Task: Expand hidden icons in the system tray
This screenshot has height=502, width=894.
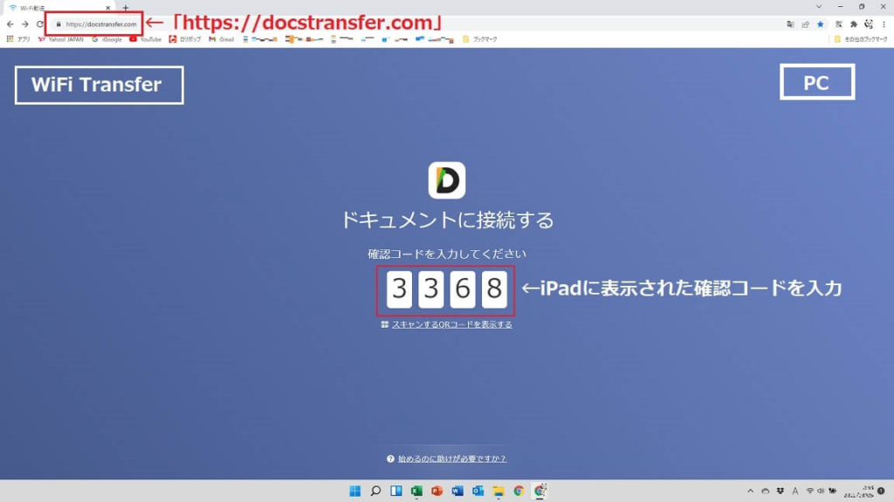Action: [749, 491]
